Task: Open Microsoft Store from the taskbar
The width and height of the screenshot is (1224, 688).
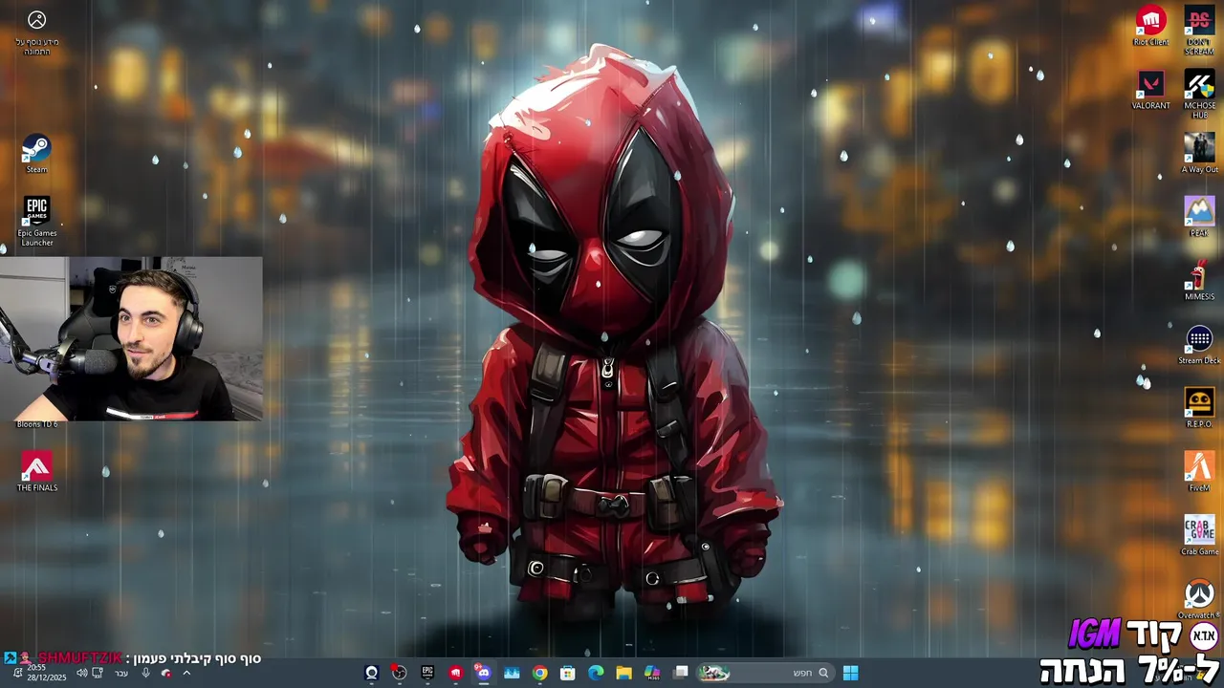Action: coord(567,673)
